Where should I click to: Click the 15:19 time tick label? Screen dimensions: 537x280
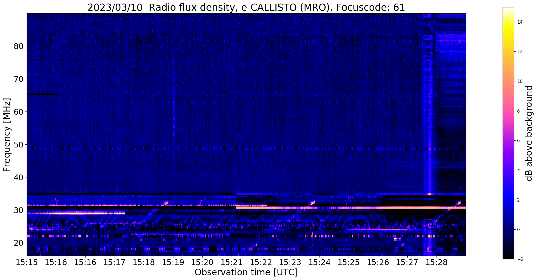tap(173, 262)
